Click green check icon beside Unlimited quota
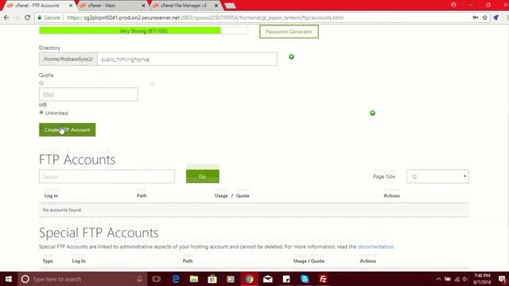Viewport: 509px width, 286px height. (372, 113)
